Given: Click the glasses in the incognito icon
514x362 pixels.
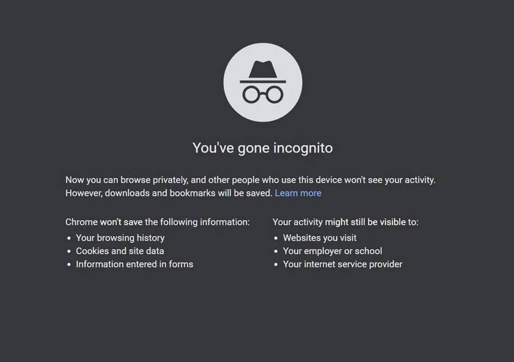Looking at the screenshot, I should (263, 95).
